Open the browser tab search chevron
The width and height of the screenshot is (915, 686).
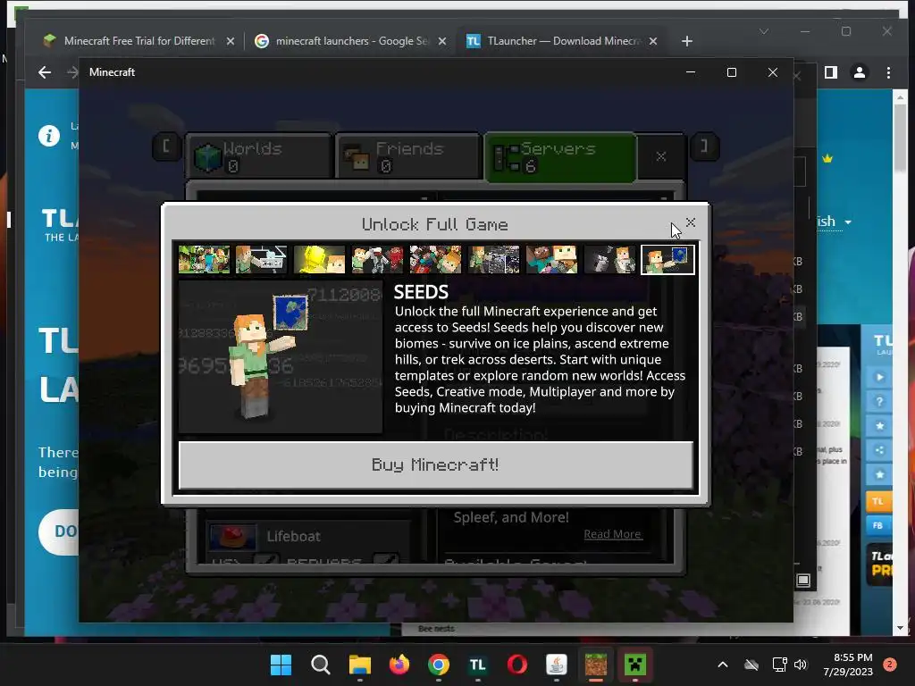point(764,31)
